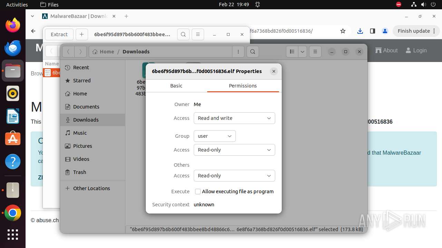Open Videos in Files sidebar
Image resolution: width=442 pixels, height=248 pixels.
pos(93,159)
